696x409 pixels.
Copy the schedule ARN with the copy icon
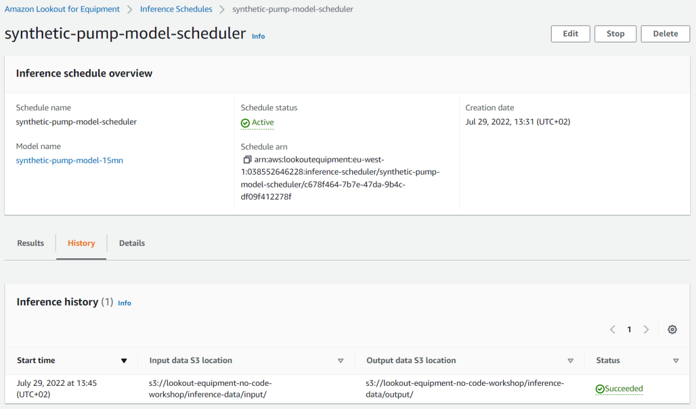click(x=247, y=160)
